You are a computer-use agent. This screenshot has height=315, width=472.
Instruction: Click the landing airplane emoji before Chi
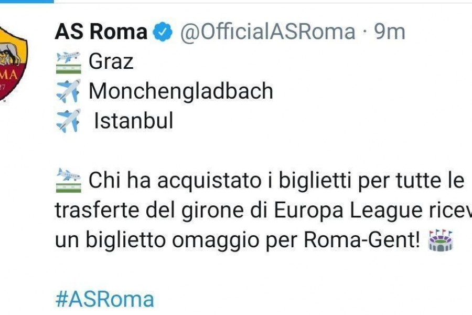[x=69, y=180]
